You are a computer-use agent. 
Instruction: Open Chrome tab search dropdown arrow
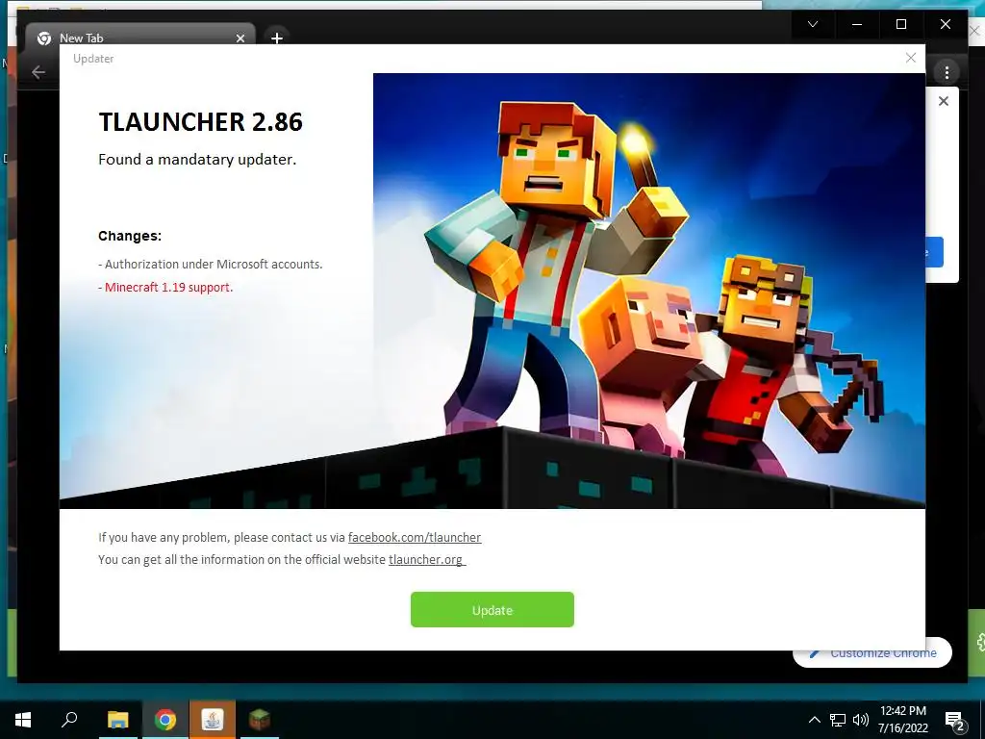click(812, 24)
